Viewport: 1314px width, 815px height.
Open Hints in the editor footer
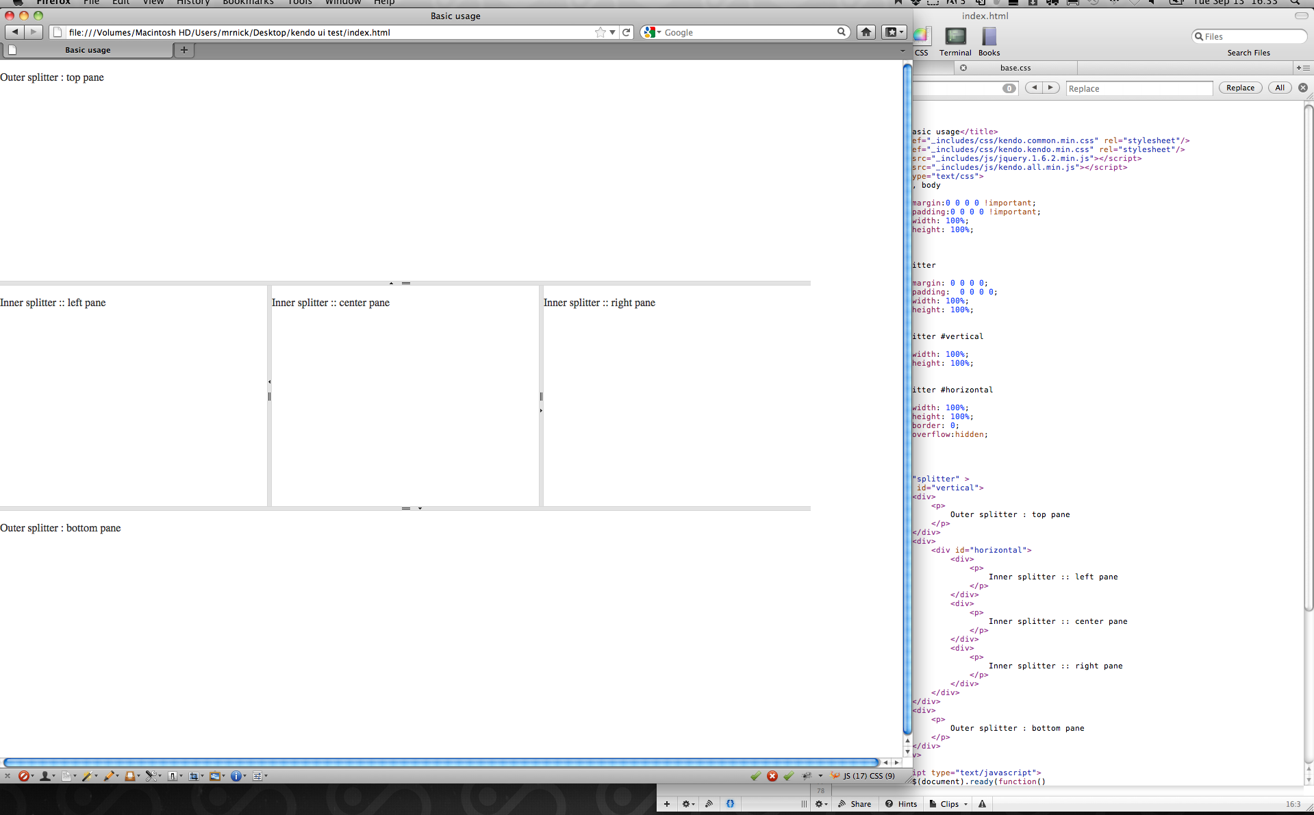pyautogui.click(x=901, y=804)
